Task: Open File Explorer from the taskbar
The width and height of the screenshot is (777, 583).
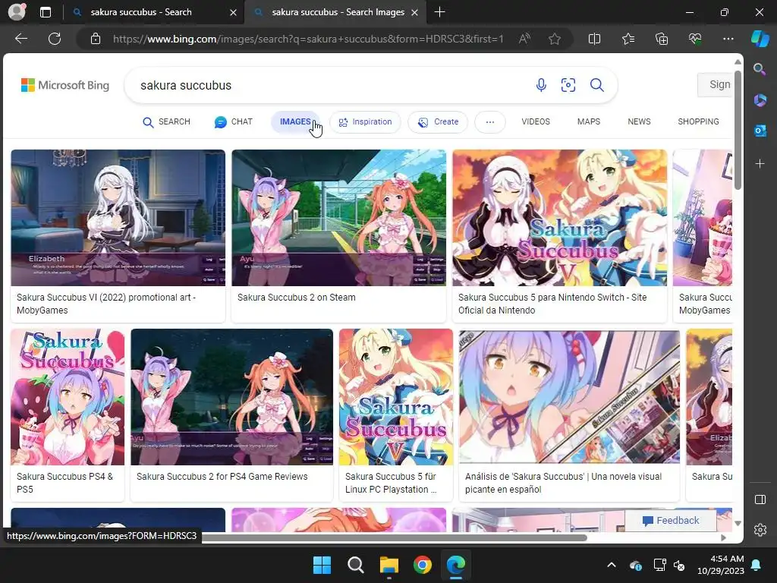Action: pyautogui.click(x=389, y=565)
